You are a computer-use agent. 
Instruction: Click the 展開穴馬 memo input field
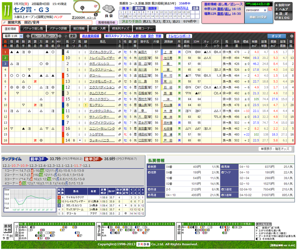47,23
